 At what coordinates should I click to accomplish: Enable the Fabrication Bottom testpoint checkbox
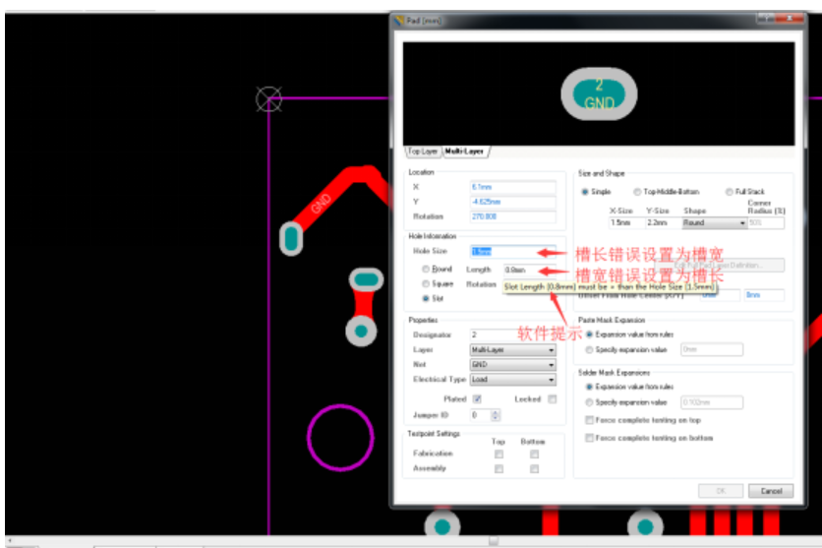[534, 455]
